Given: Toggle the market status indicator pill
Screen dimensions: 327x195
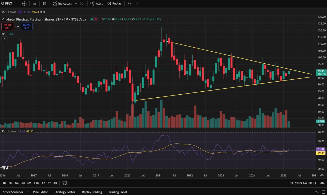Looking at the screenshot, I should click(94, 20).
